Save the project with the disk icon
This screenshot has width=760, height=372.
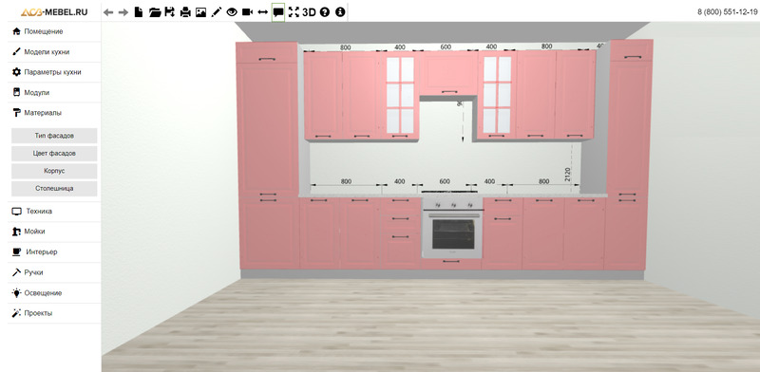click(x=170, y=12)
